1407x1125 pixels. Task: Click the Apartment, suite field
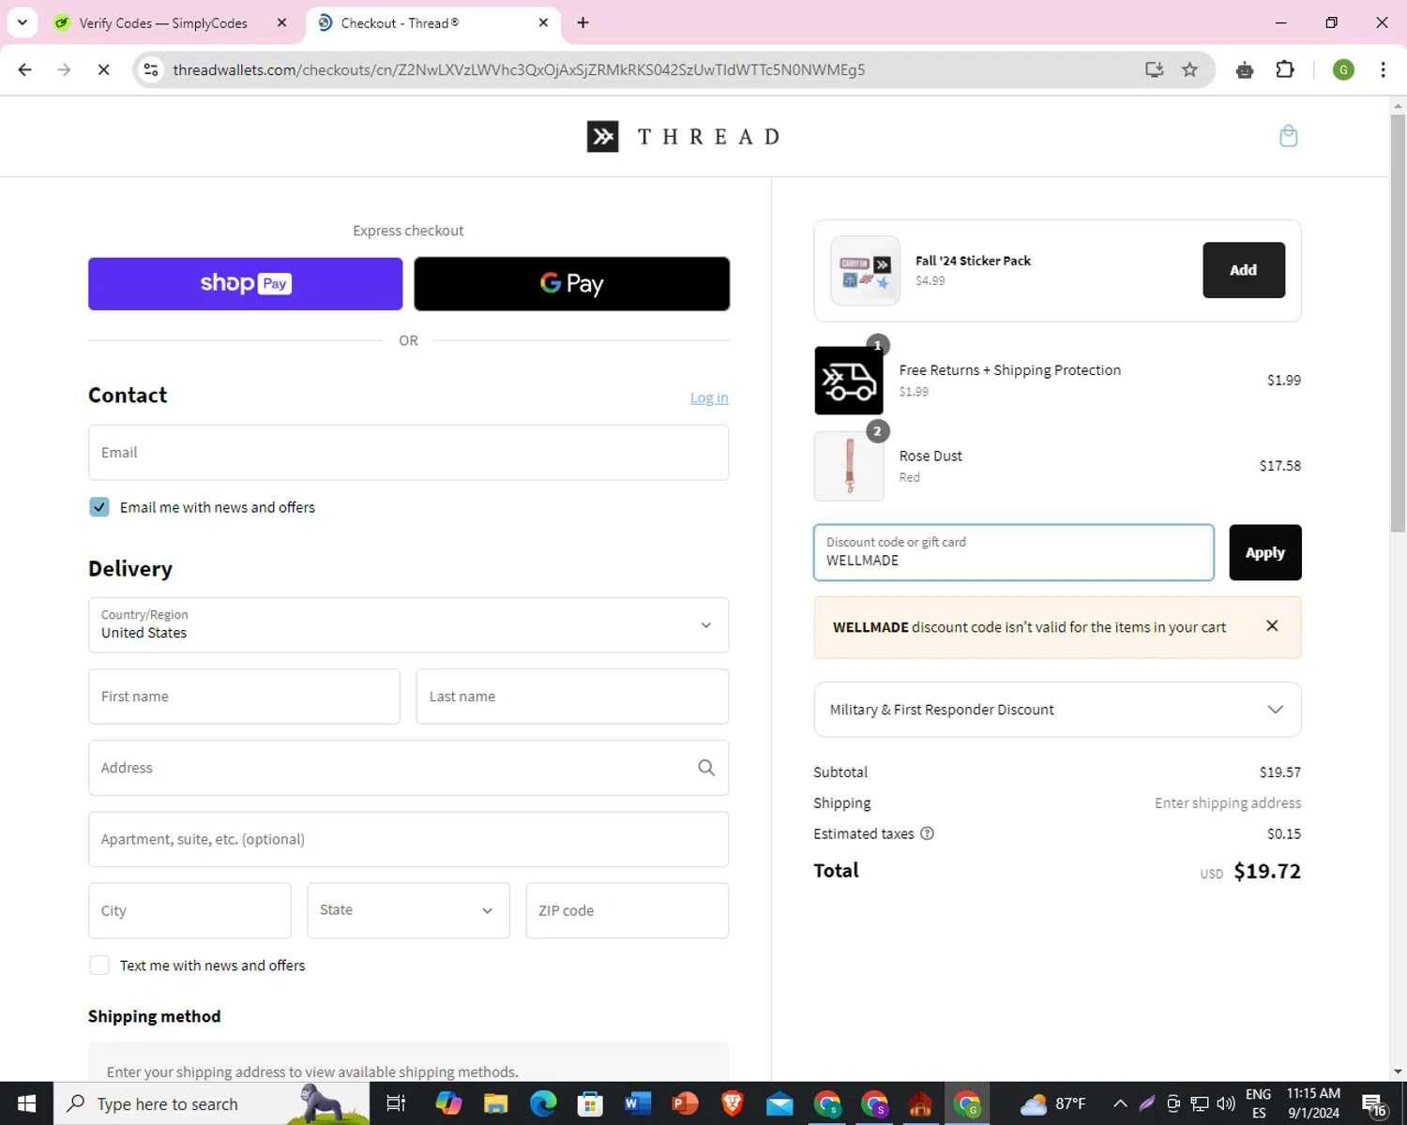408,839
